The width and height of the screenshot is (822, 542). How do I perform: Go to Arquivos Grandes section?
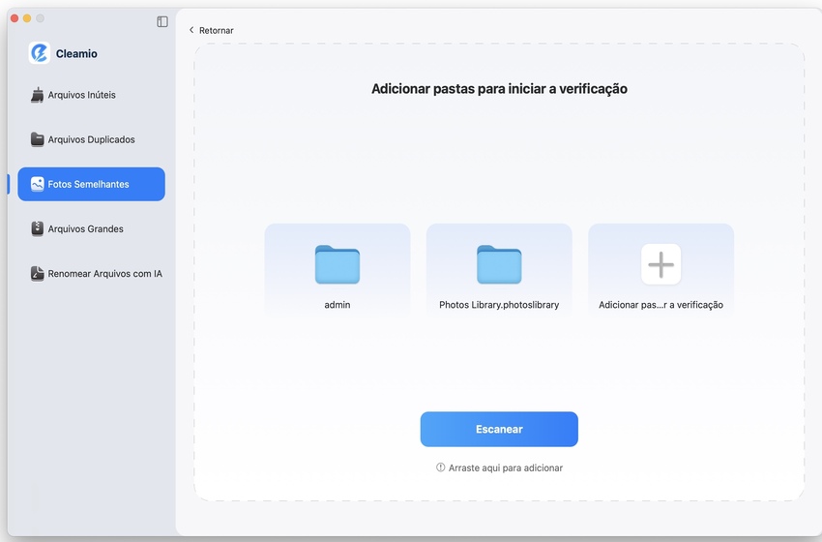click(x=91, y=228)
